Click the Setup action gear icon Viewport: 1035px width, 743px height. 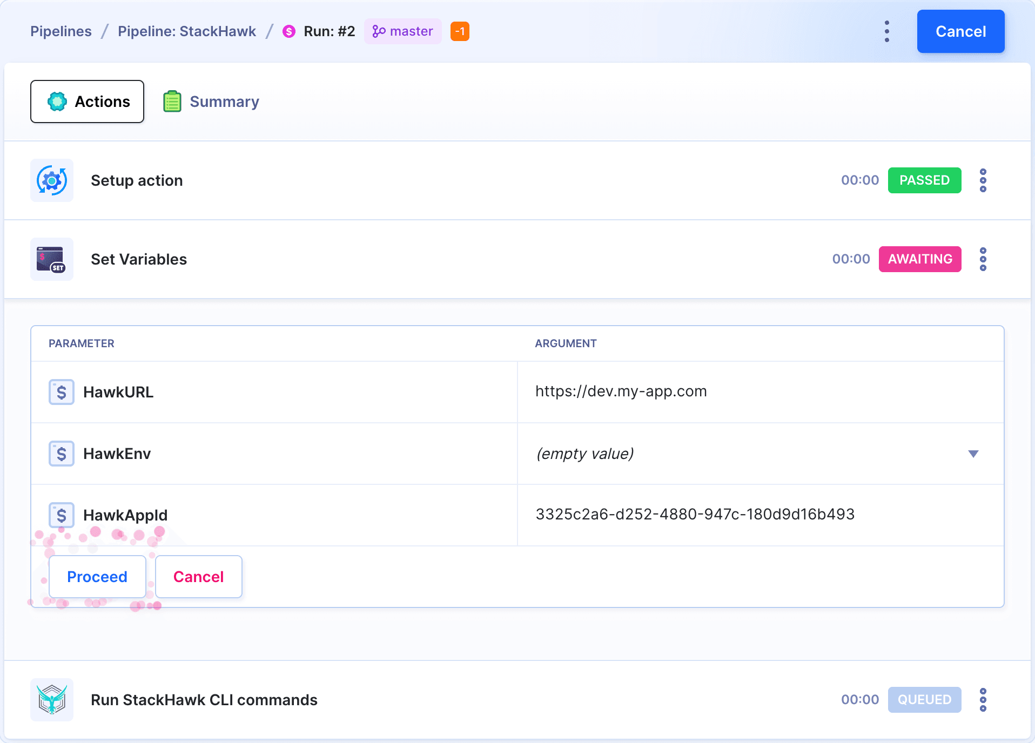click(x=52, y=180)
